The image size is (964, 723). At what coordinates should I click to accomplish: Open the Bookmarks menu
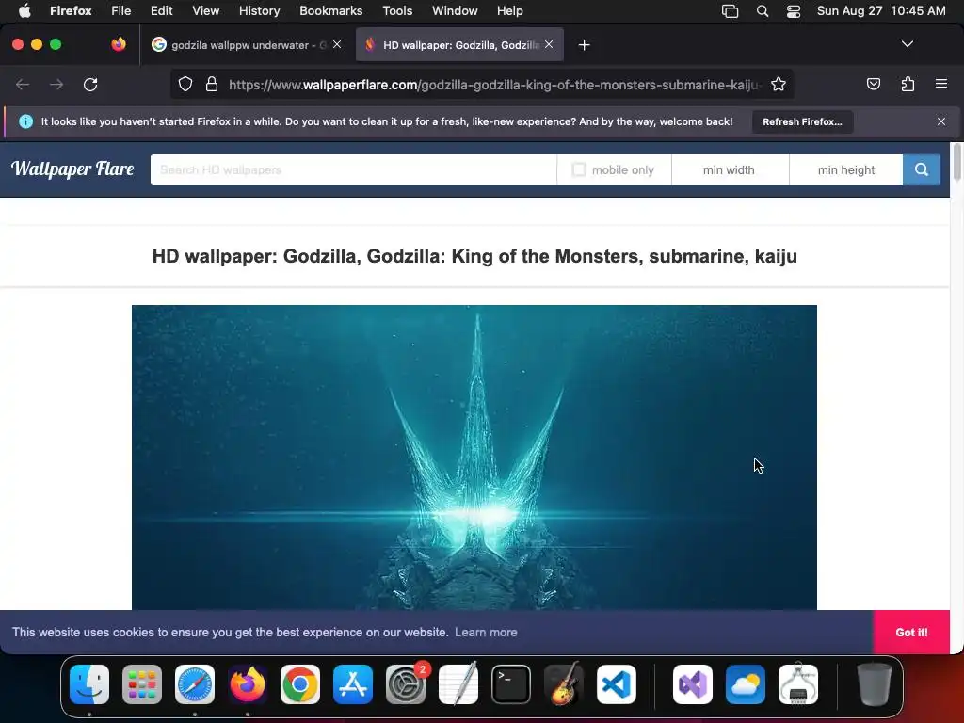[x=330, y=10]
